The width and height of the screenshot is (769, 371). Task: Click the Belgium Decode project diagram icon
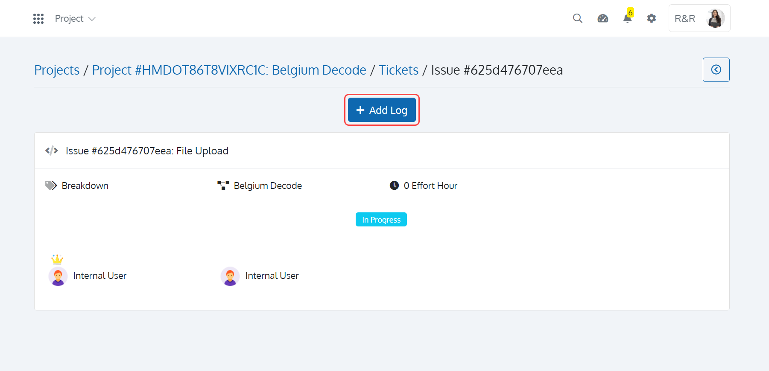(223, 185)
